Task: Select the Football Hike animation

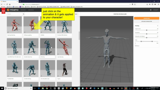Action: [14, 70]
